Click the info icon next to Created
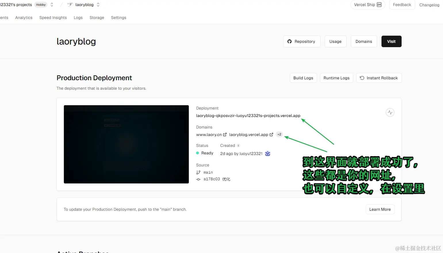The width and height of the screenshot is (443, 253). [x=238, y=145]
